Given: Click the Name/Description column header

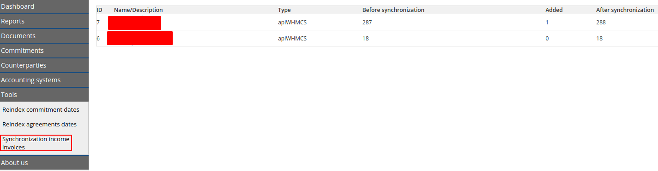Looking at the screenshot, I should (138, 10).
